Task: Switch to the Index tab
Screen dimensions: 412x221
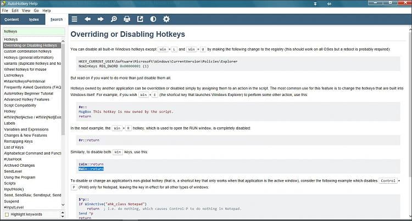Action: pyautogui.click(x=34, y=19)
